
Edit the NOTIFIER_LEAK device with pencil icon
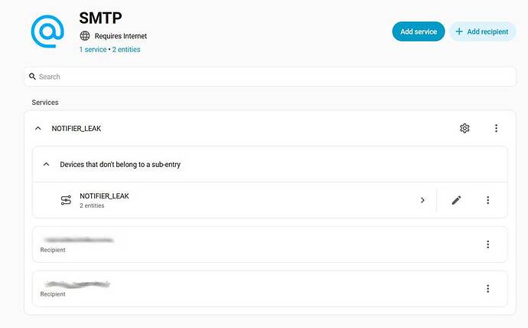[x=456, y=200]
